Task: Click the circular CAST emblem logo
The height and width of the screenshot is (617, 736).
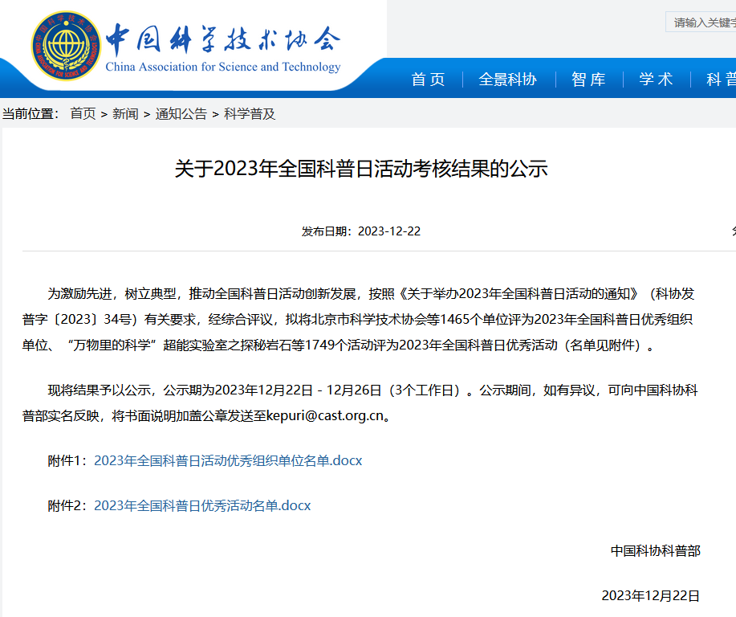Action: point(67,47)
